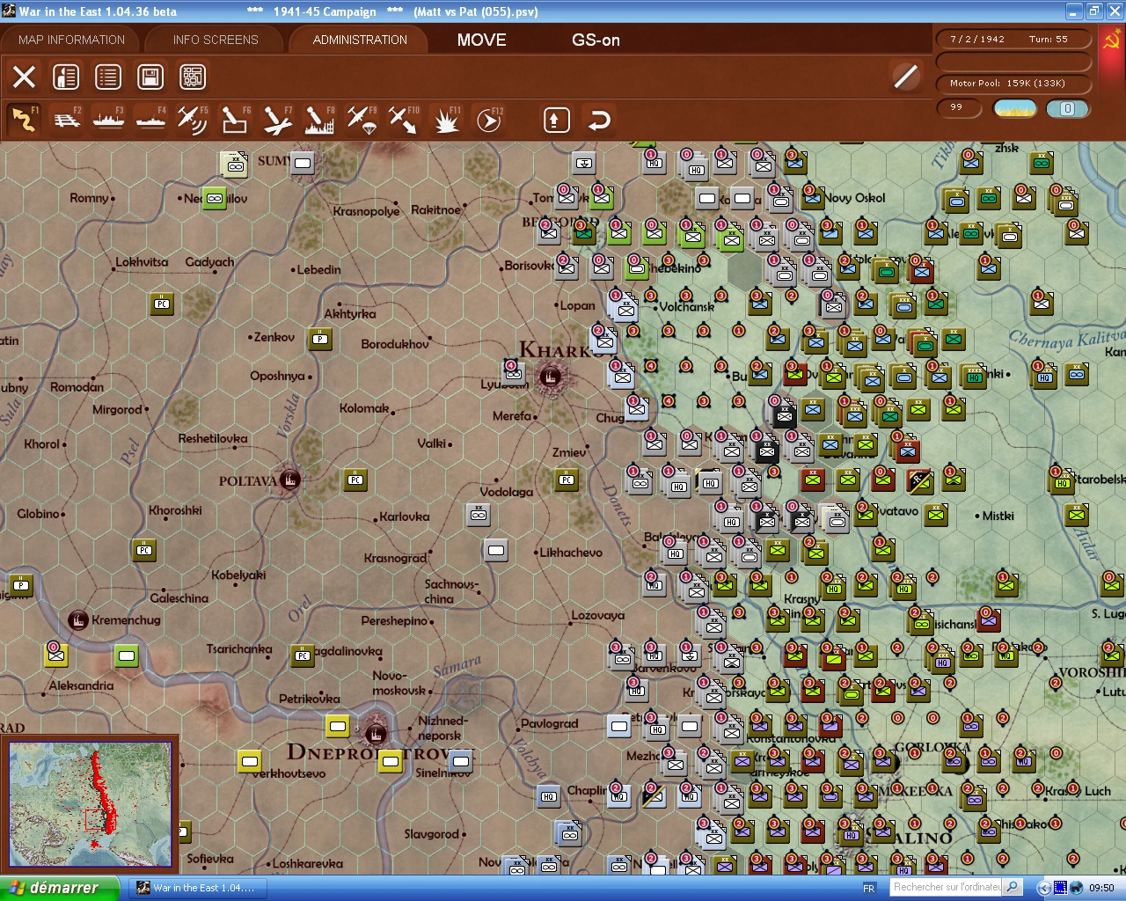Click the Motor Pool 159K display

coord(1013,84)
